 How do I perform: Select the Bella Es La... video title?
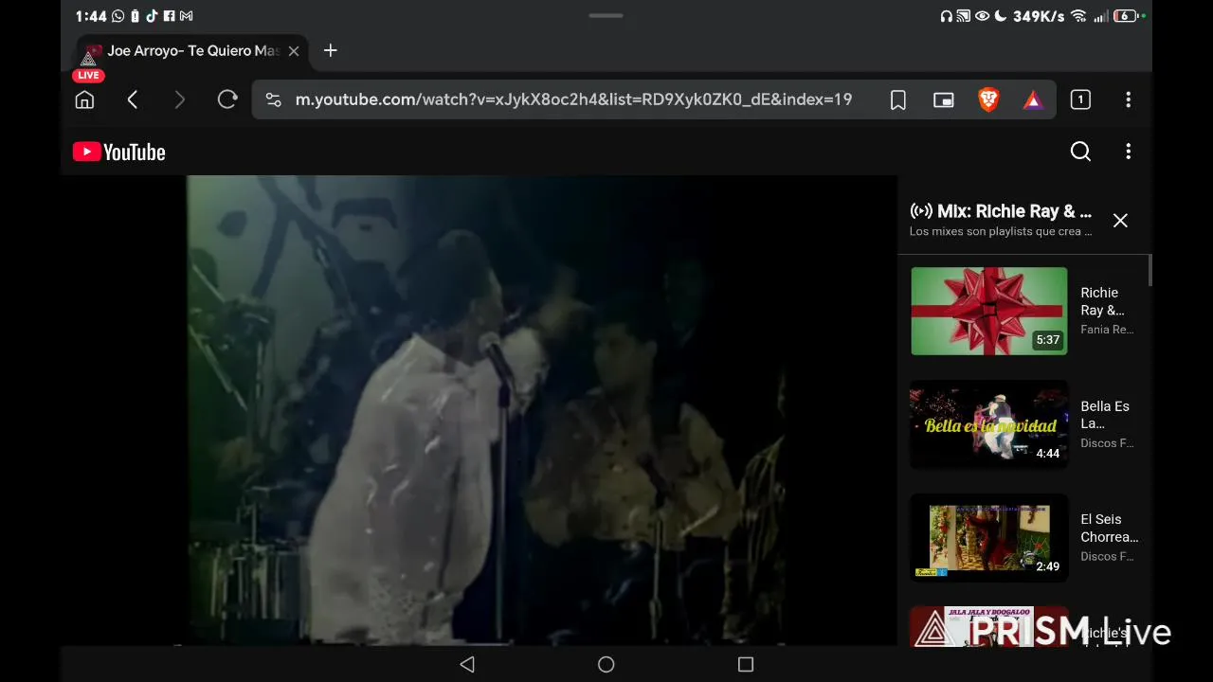(1105, 415)
